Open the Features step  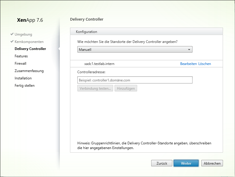[x=21, y=56]
